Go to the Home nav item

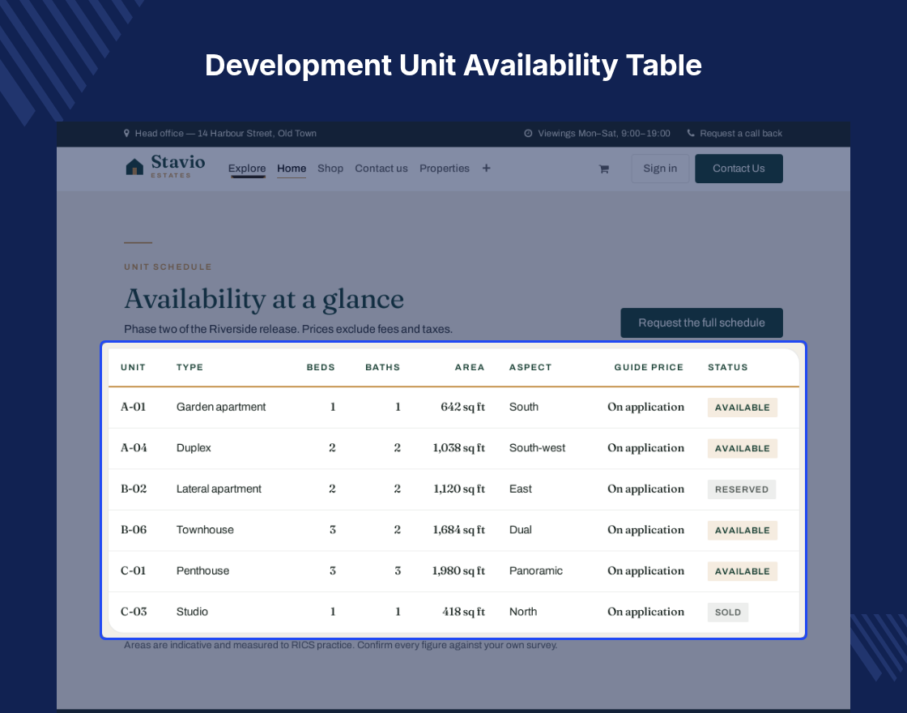292,169
